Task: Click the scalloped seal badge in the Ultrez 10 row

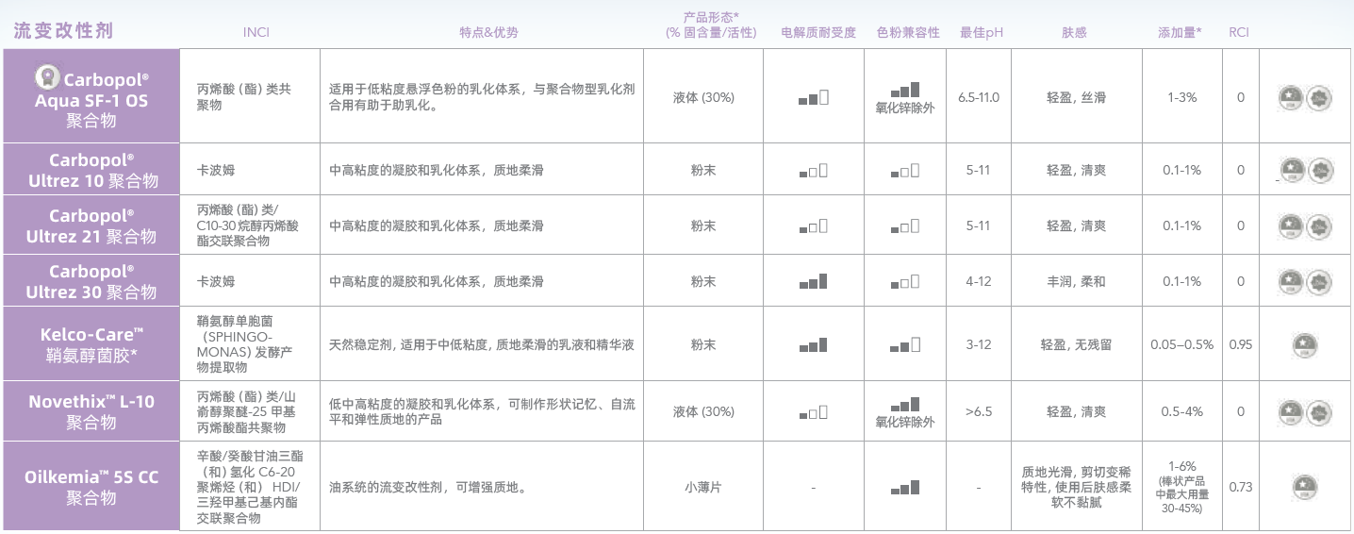Action: [1318, 171]
